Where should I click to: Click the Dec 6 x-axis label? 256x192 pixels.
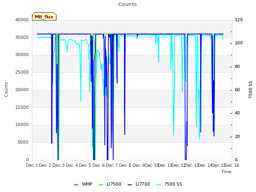(99, 165)
